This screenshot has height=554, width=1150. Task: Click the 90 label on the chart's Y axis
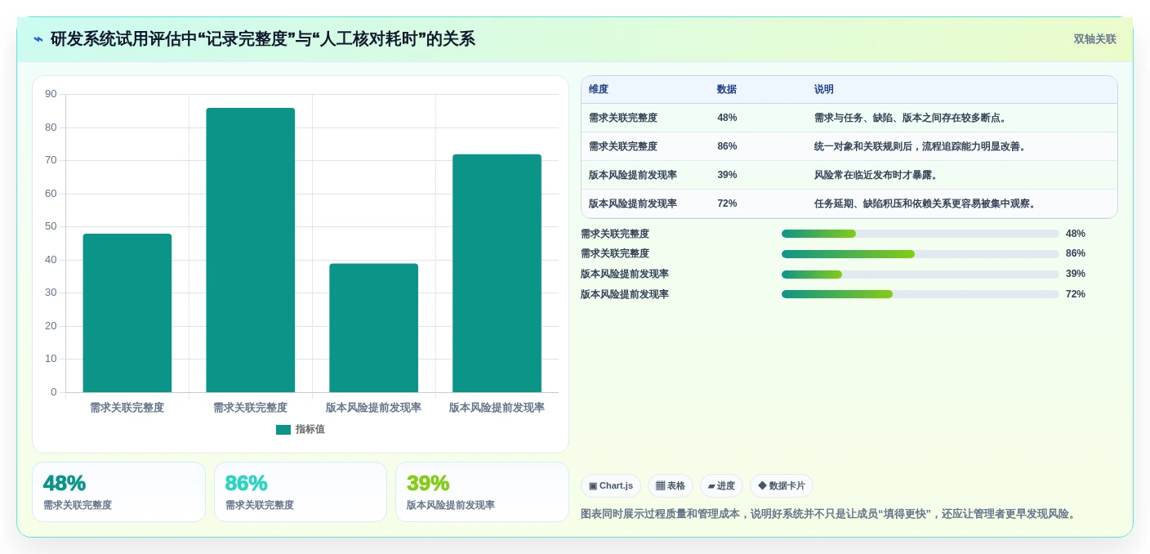[51, 94]
